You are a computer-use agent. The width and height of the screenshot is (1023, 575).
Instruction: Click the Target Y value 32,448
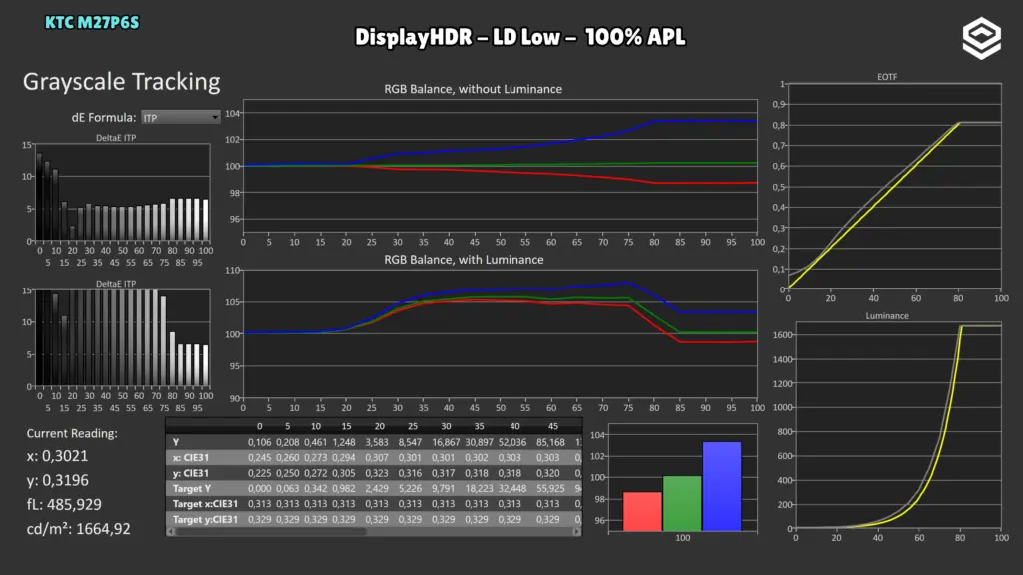pos(512,488)
